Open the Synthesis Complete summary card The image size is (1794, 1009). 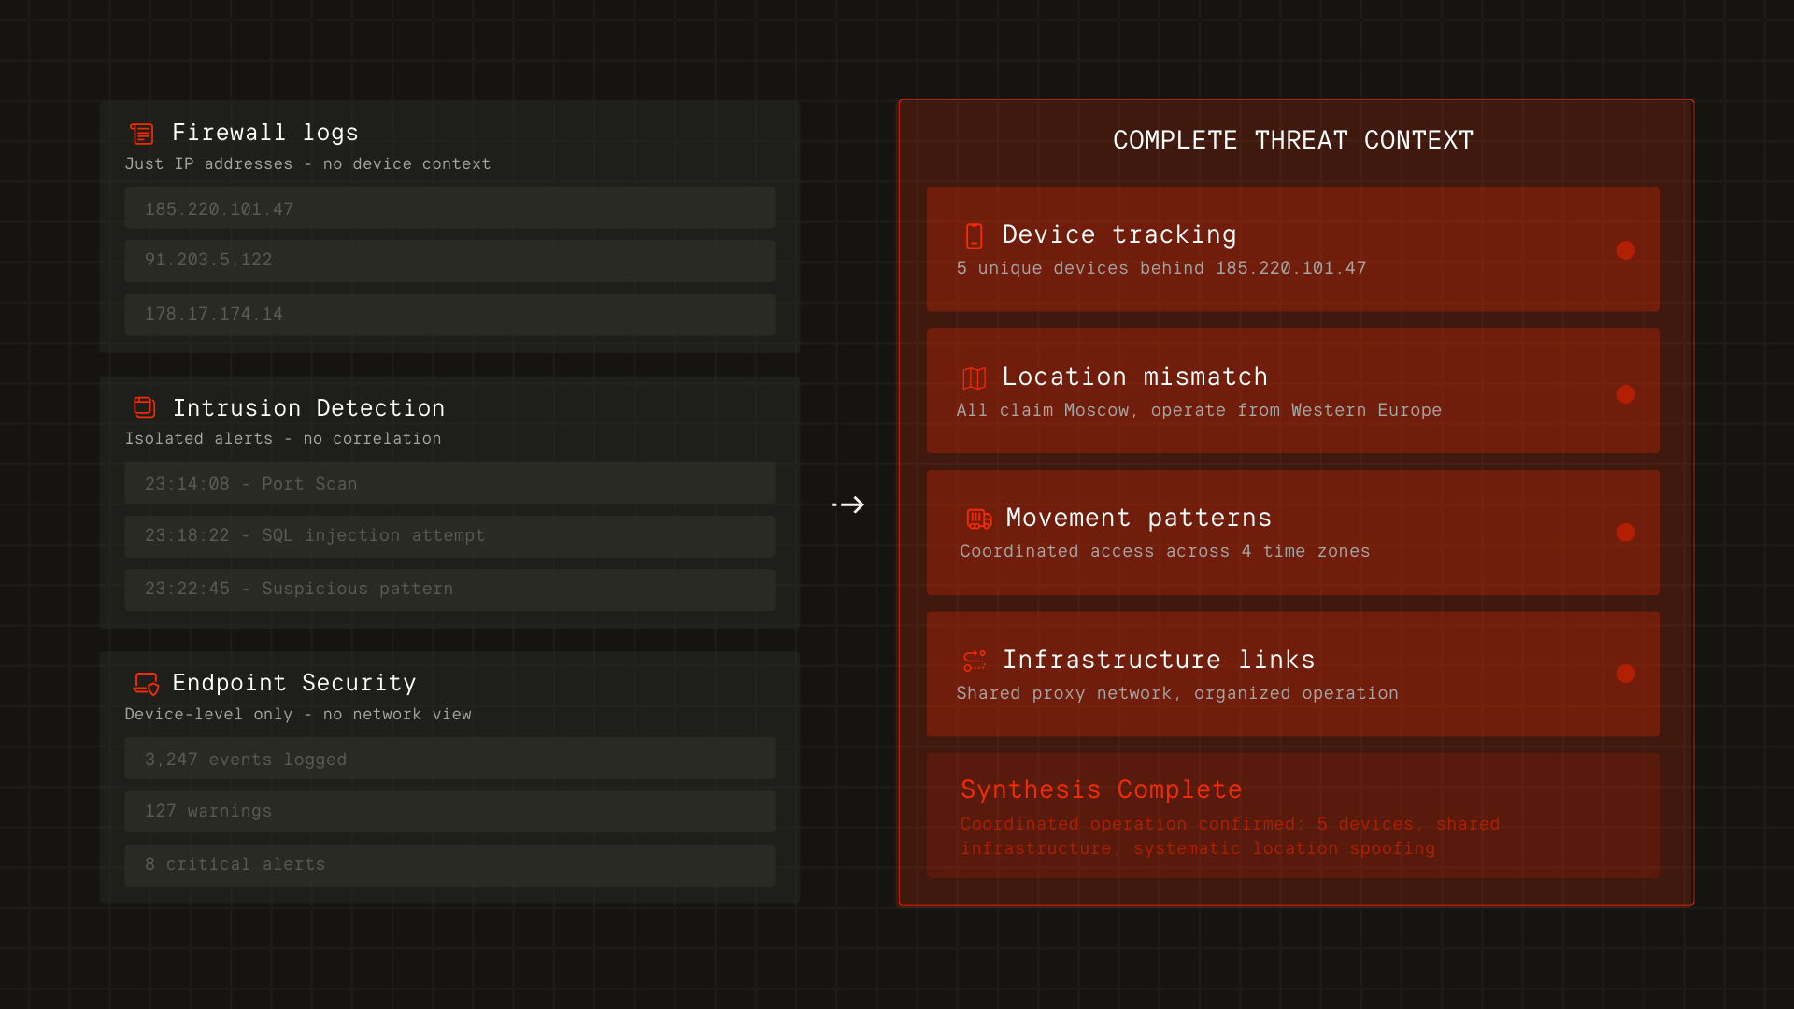(1293, 816)
